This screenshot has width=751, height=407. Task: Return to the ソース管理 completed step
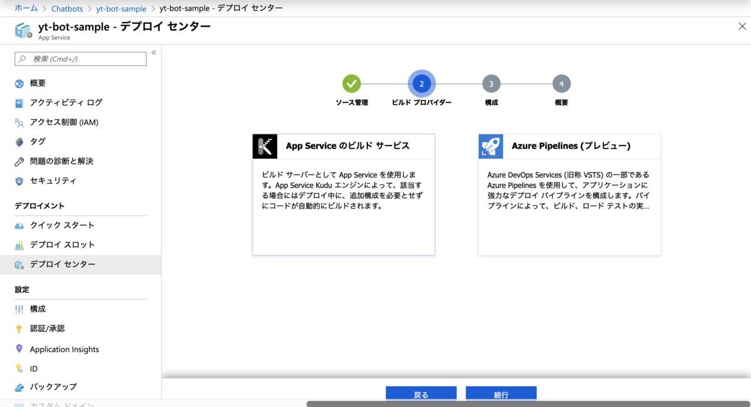pos(351,83)
